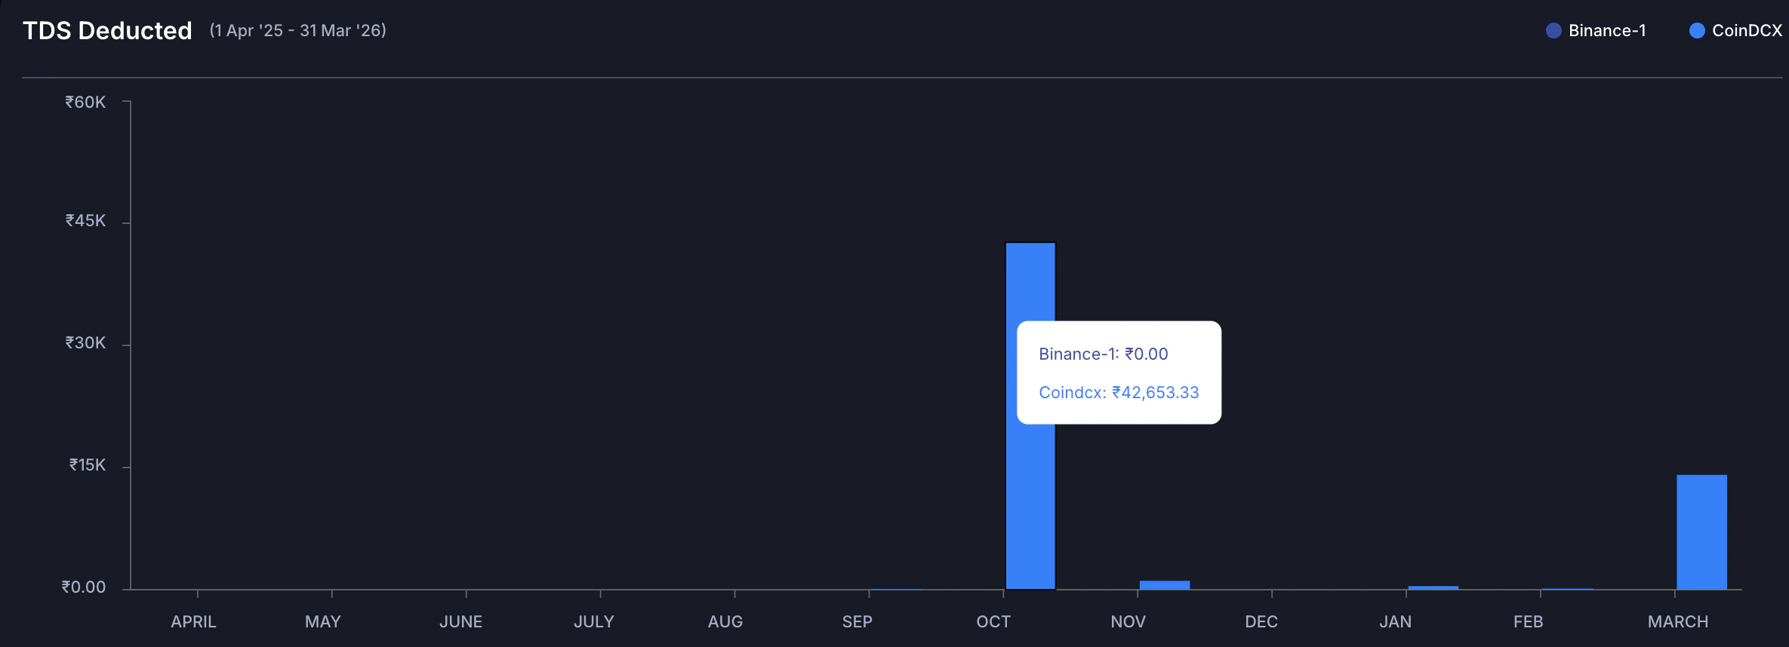Click the APRIL axis label

pos(193,622)
